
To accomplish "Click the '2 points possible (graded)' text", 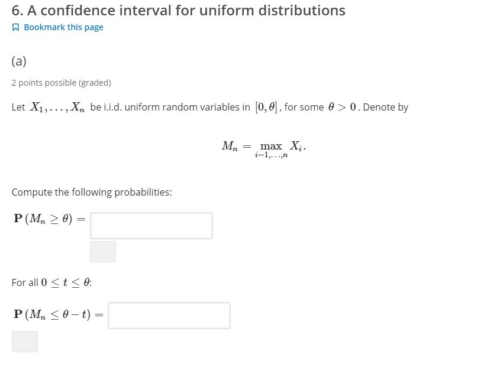I will 61,83.
